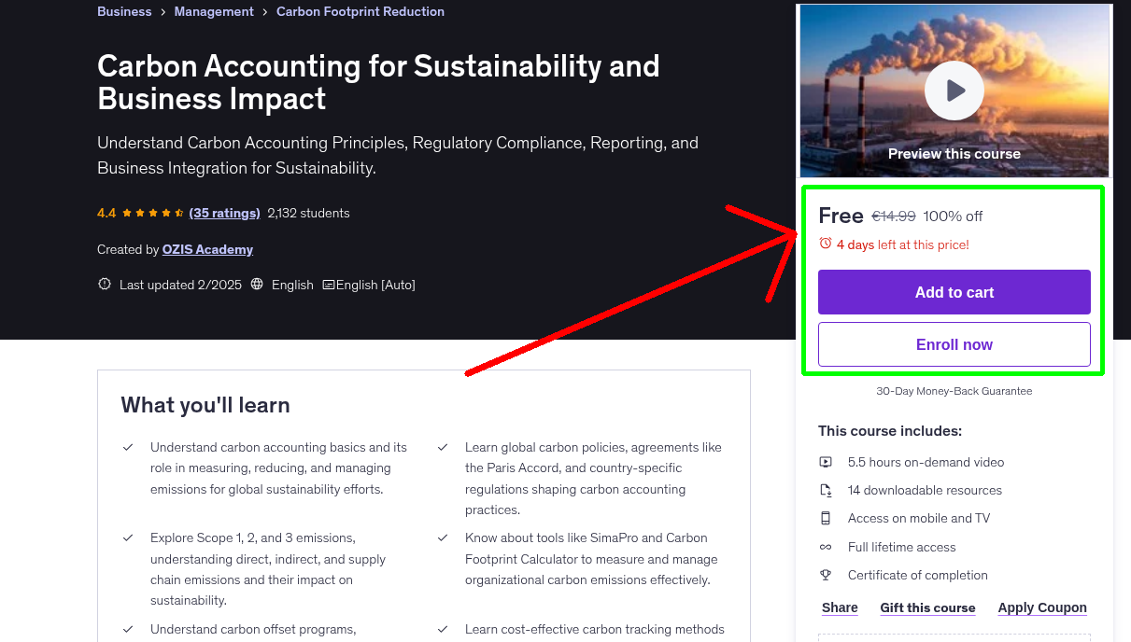Add the course to cart
The width and height of the screenshot is (1131, 642).
[x=954, y=292]
